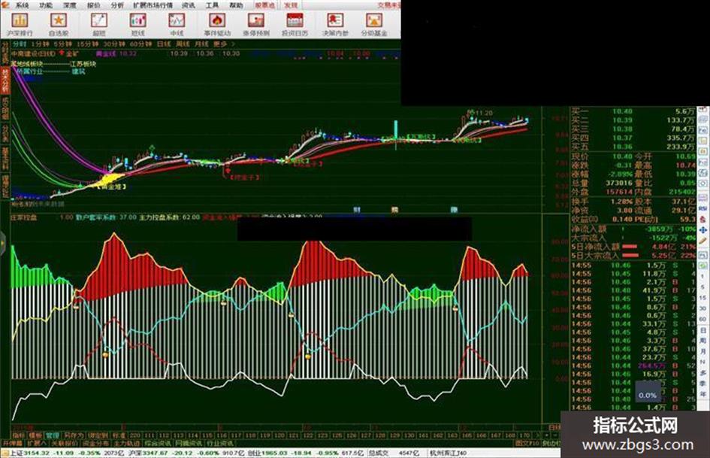This screenshot has width=710, height=458.
Task: Open the 行业资讯 bottom tab
Action: [x=219, y=443]
